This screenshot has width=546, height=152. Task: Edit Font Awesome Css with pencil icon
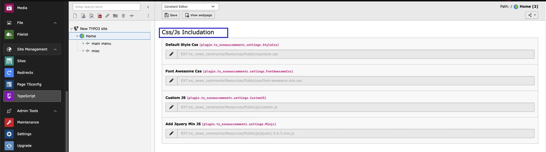pyautogui.click(x=172, y=81)
